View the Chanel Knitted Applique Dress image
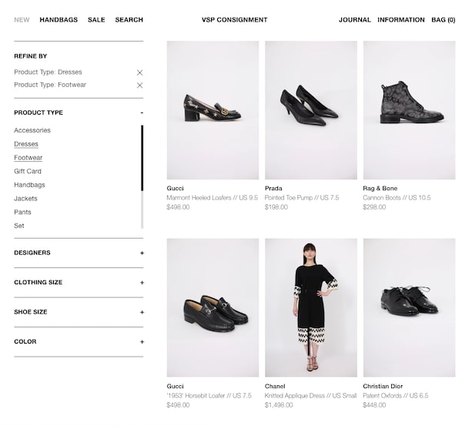The height and width of the screenshot is (426, 462). tap(310, 307)
